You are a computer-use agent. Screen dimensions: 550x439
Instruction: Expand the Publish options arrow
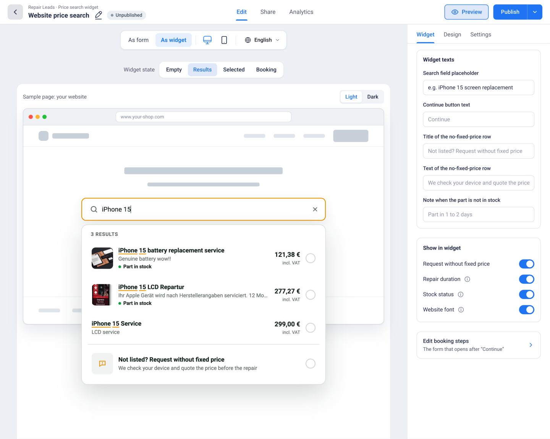click(535, 12)
